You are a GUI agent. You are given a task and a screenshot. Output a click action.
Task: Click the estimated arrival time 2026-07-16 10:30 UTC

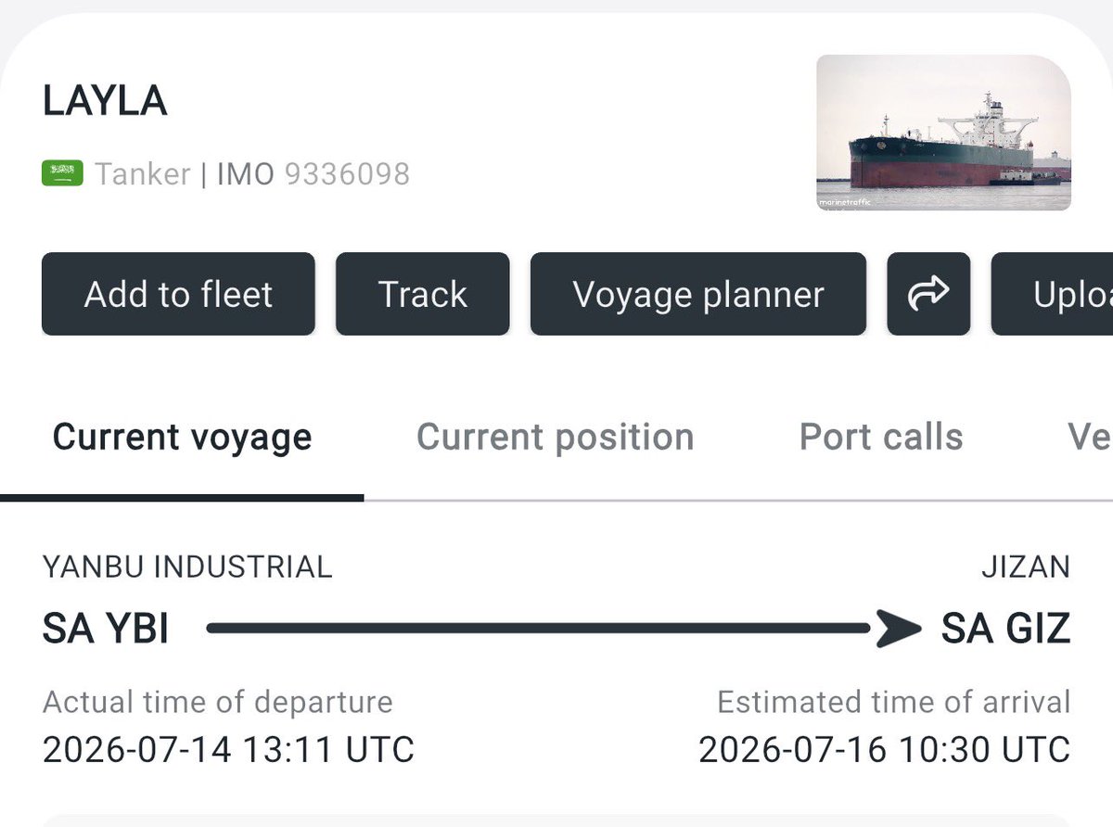click(x=884, y=749)
